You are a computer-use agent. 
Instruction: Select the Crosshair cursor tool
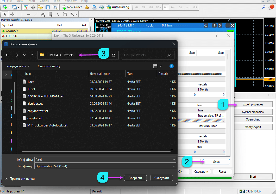[12, 14]
